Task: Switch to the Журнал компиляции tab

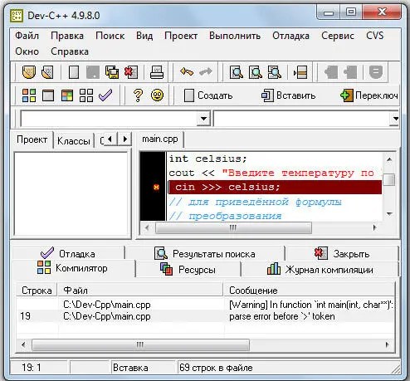Action: [320, 269]
